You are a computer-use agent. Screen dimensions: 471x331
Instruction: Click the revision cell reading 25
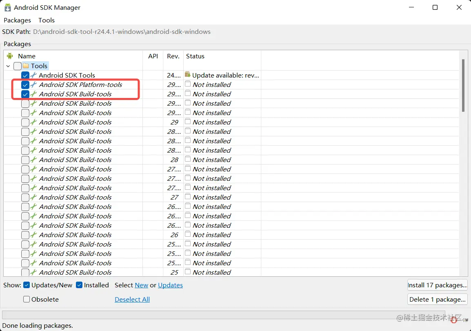click(x=174, y=272)
